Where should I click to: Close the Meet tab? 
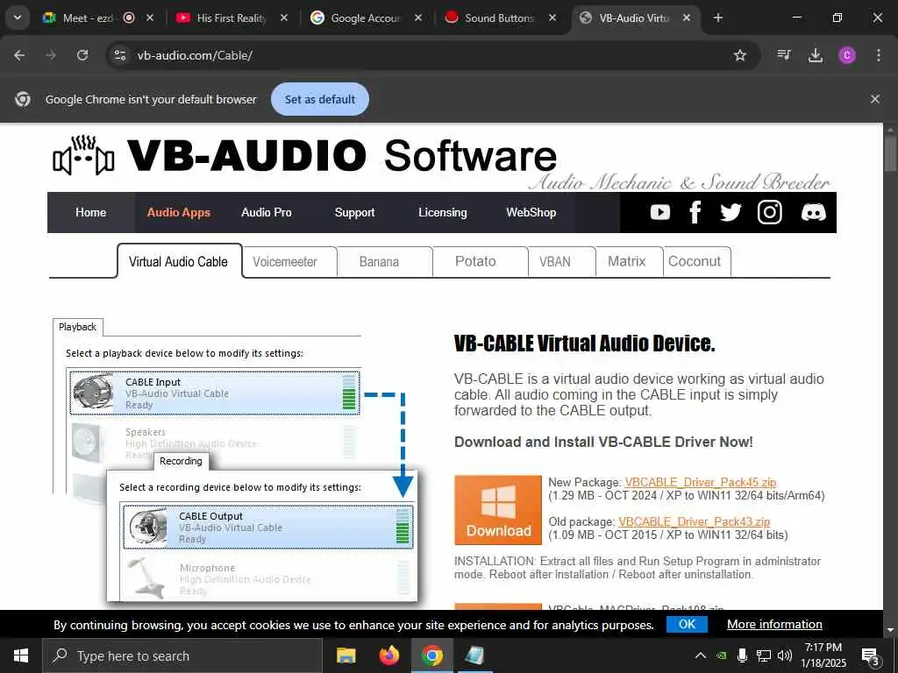point(150,18)
